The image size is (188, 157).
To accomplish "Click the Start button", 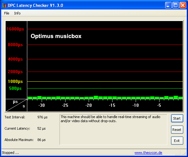I will [177, 118].
